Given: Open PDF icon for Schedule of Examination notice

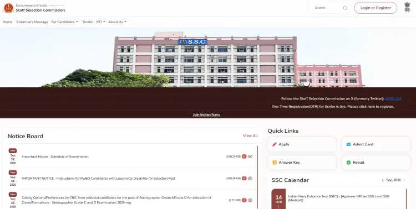Looking at the screenshot, I should [244, 156].
